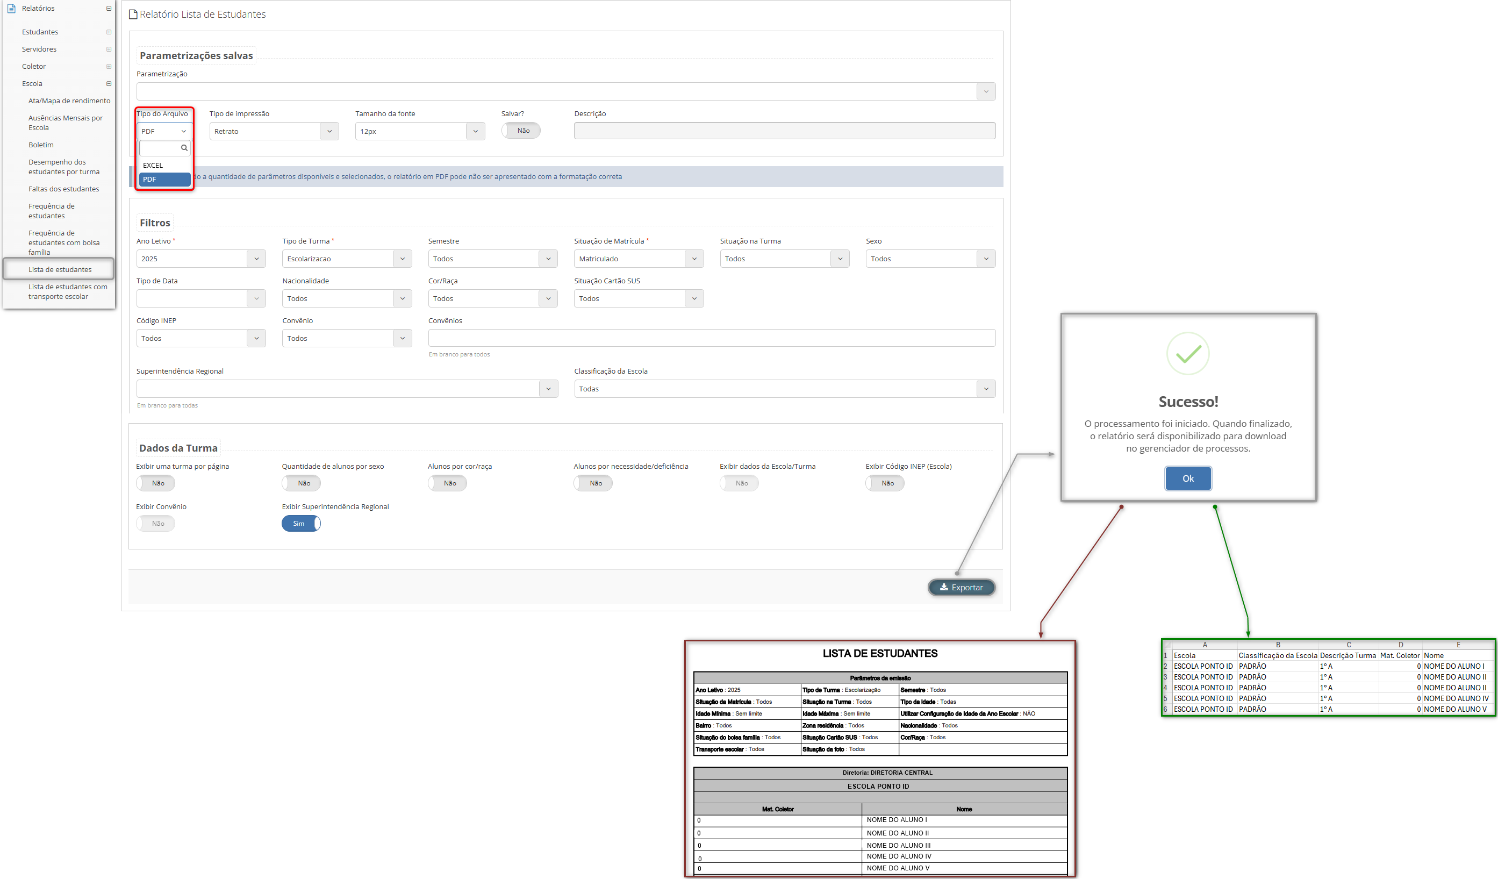Toggle Alunos por necessidade/deficiência switch
This screenshot has height=879, width=1498.
click(x=593, y=483)
